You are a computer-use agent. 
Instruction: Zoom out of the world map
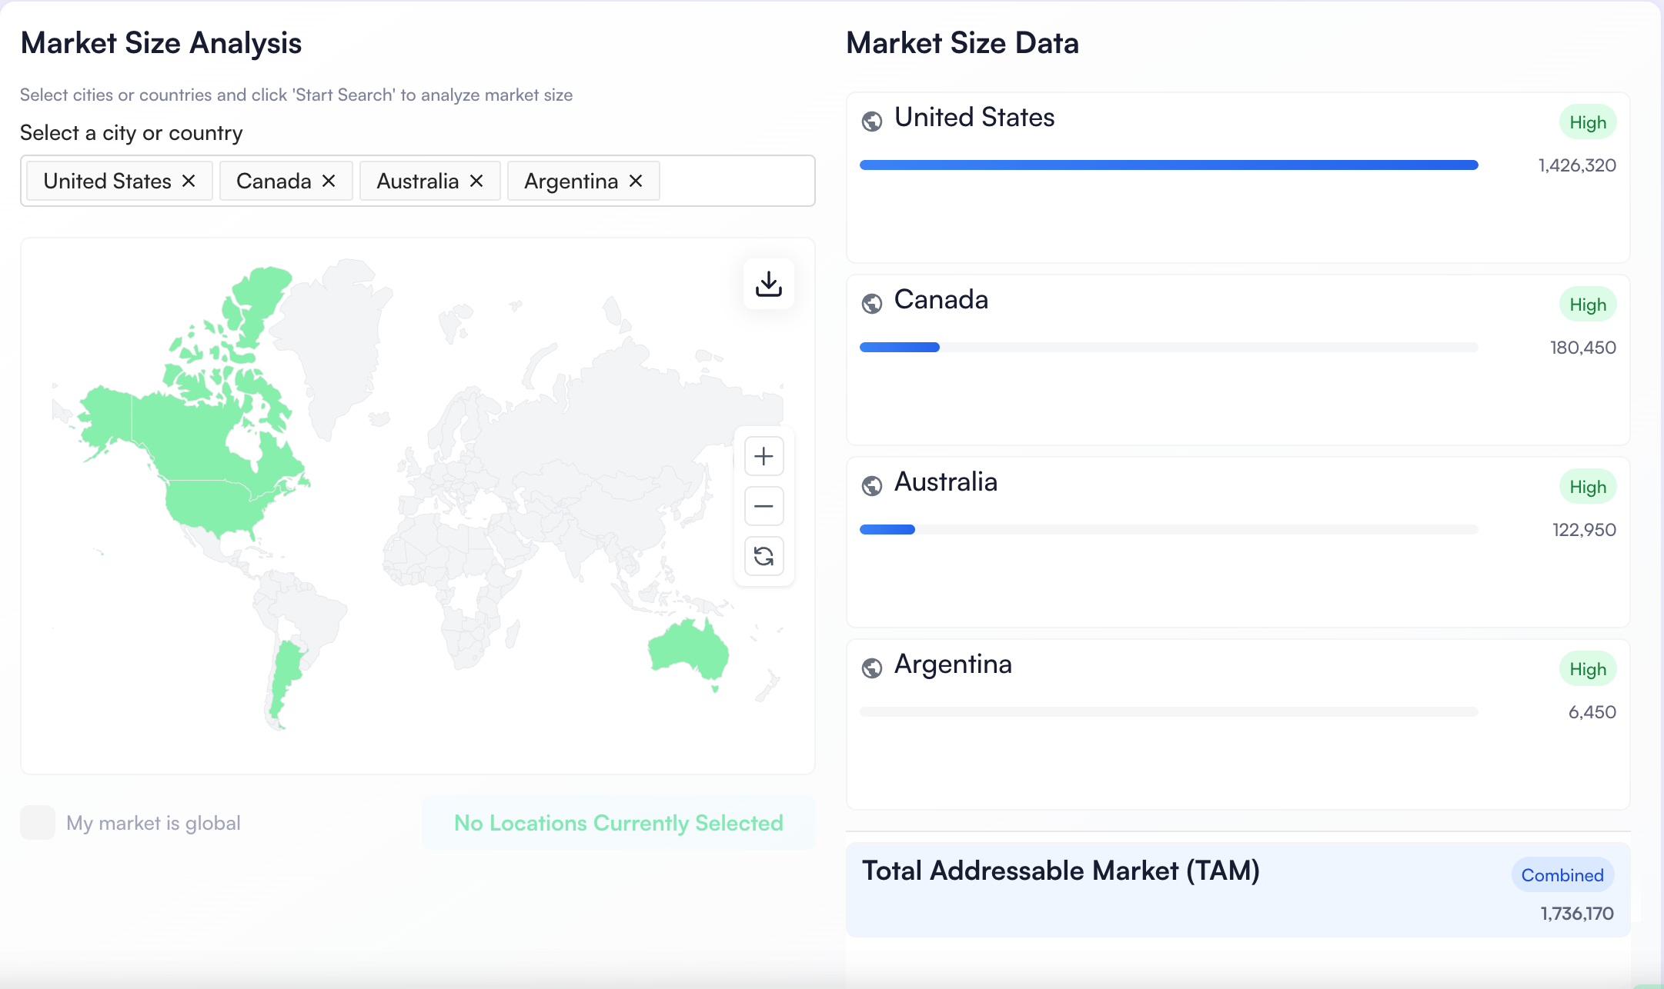[x=764, y=506]
